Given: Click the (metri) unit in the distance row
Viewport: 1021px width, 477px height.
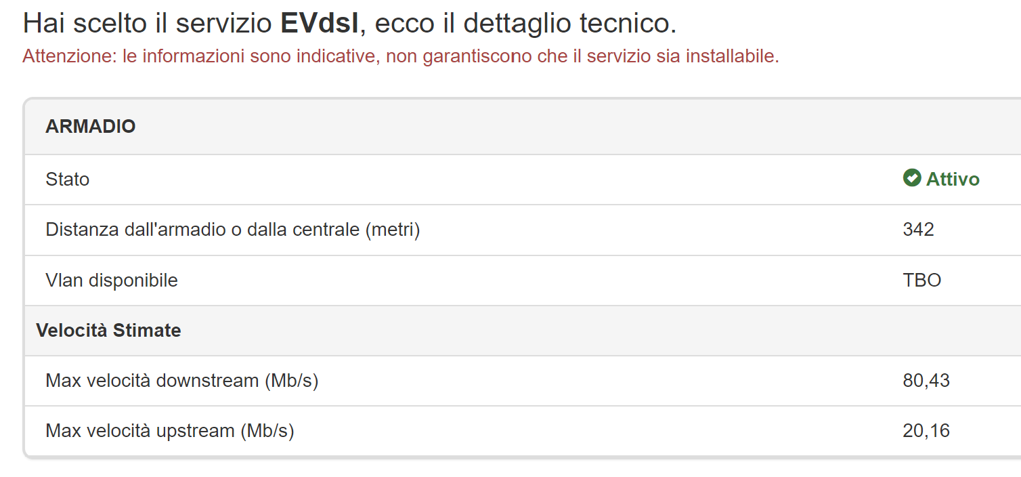Looking at the screenshot, I should point(393,230).
